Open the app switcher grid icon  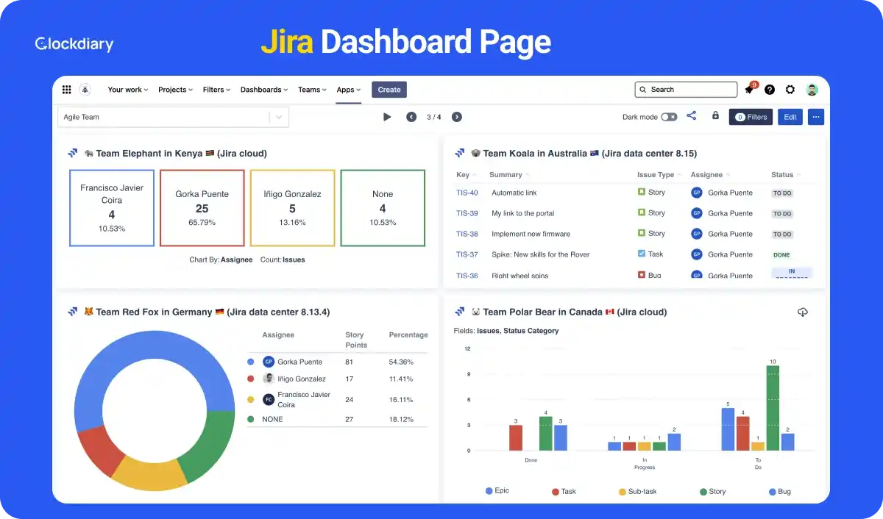(66, 90)
